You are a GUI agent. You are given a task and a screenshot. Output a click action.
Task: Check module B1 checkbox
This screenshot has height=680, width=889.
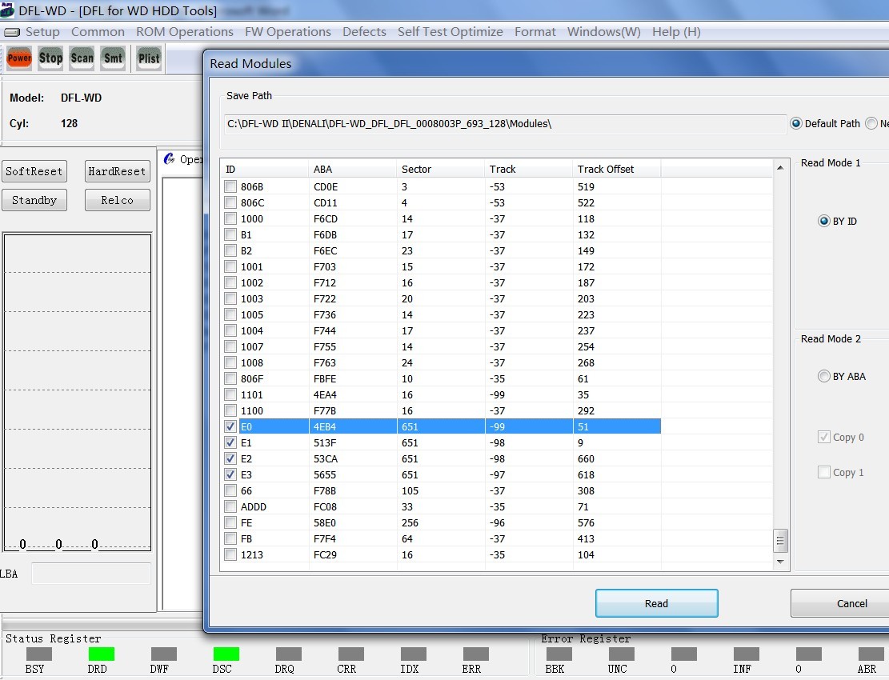pyautogui.click(x=230, y=234)
